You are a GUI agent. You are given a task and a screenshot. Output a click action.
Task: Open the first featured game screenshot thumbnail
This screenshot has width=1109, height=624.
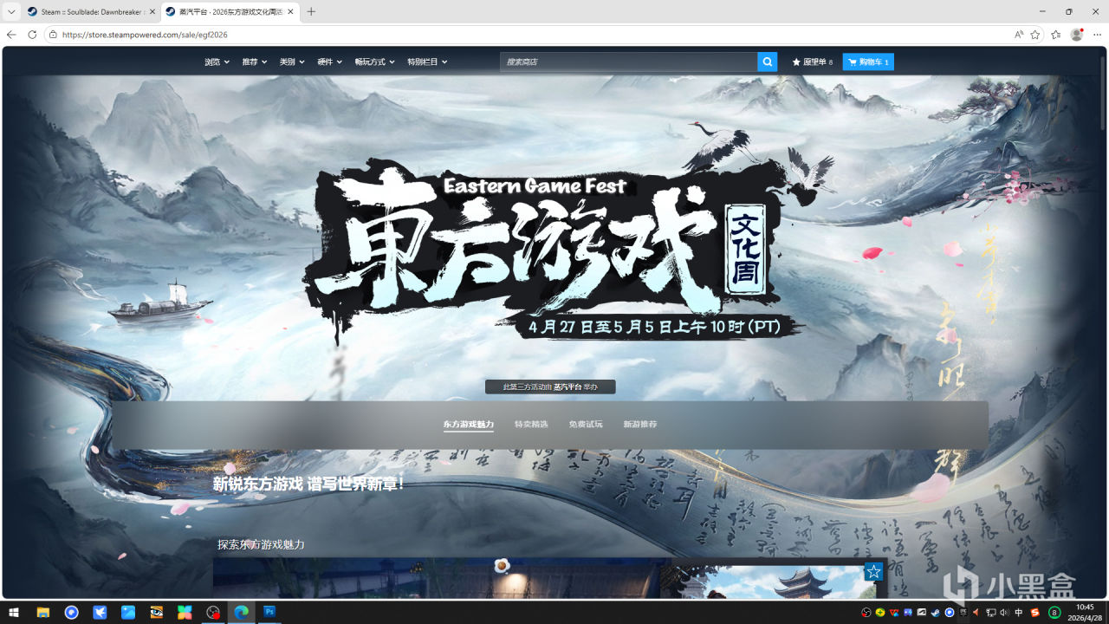click(441, 578)
